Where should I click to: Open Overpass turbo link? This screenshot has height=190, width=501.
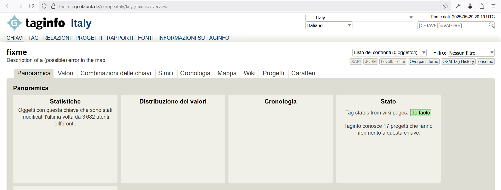pos(424,61)
